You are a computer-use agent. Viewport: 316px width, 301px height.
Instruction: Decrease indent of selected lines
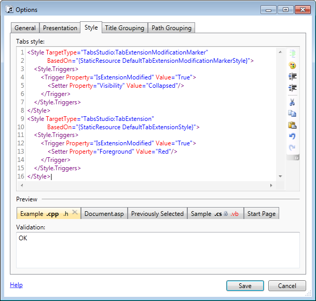(x=292, y=88)
